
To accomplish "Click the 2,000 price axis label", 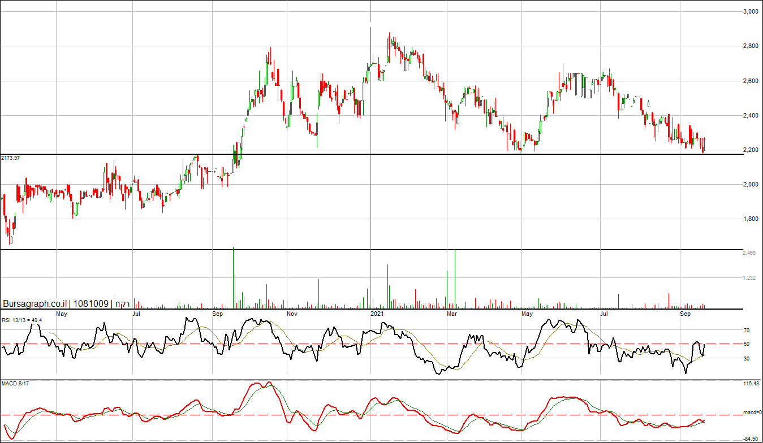I will [x=750, y=184].
